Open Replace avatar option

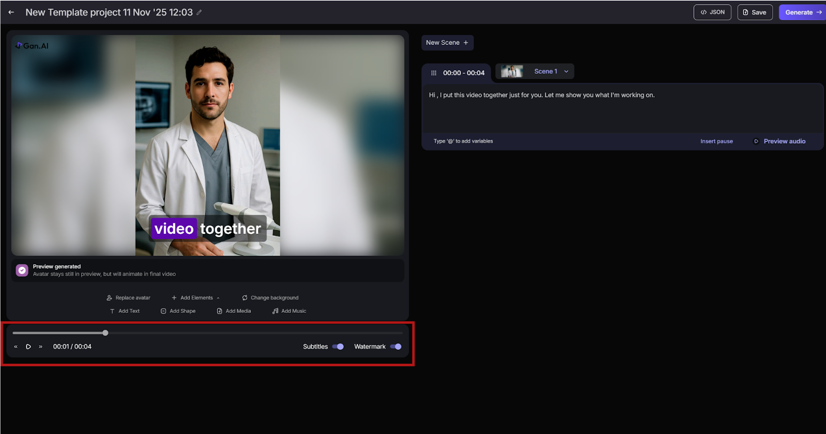[128, 298]
